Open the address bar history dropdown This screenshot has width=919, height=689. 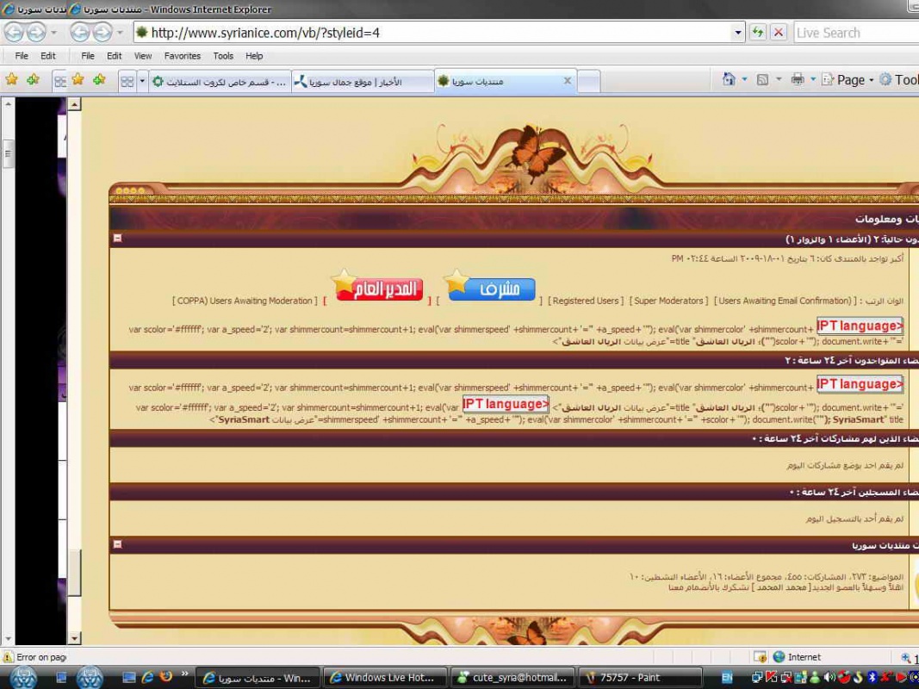pos(738,33)
